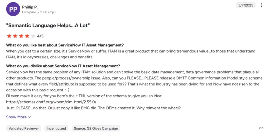Click the gray fifth rating star
The image size is (270, 135).
click(x=33, y=36)
